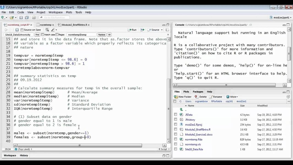Open the code tools wand dropdown
293x165 pixels.
(54, 30)
